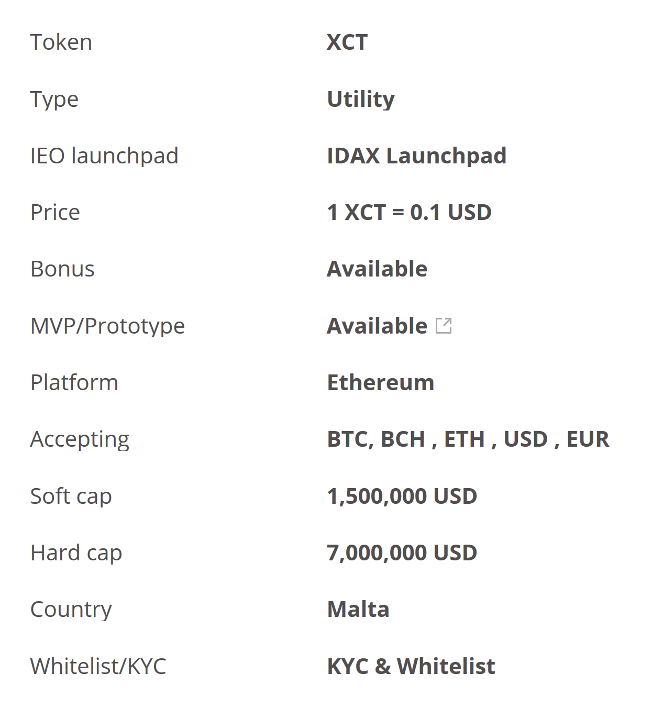
Task: Click the hard cap '7,000,000 USD'
Action: (402, 553)
